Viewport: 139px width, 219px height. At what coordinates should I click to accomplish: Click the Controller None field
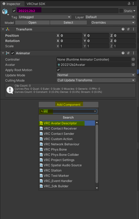[94, 59]
